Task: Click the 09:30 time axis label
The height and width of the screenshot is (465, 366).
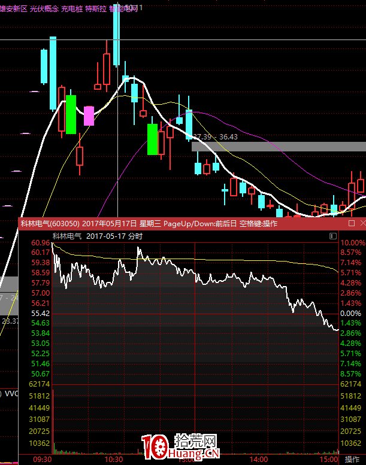Action: [42, 460]
